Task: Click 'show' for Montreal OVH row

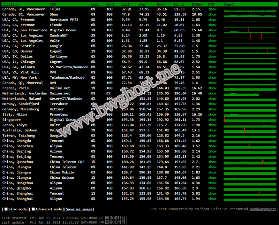Action: click(x=212, y=83)
